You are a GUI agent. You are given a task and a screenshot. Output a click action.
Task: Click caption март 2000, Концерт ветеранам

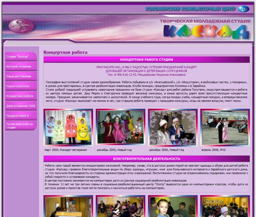click(x=66, y=150)
